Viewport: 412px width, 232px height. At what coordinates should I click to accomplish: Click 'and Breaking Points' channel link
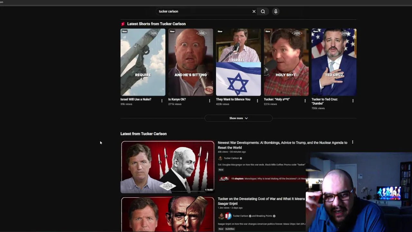(x=262, y=216)
